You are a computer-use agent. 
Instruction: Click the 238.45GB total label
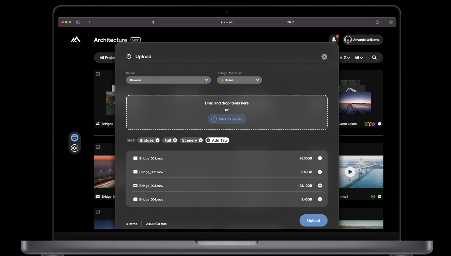157,224
